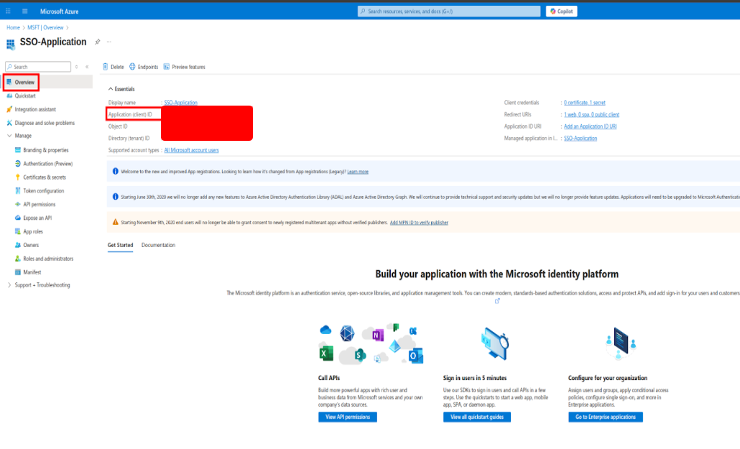740x449 pixels.
Task: Open Preview features
Action: click(x=185, y=67)
